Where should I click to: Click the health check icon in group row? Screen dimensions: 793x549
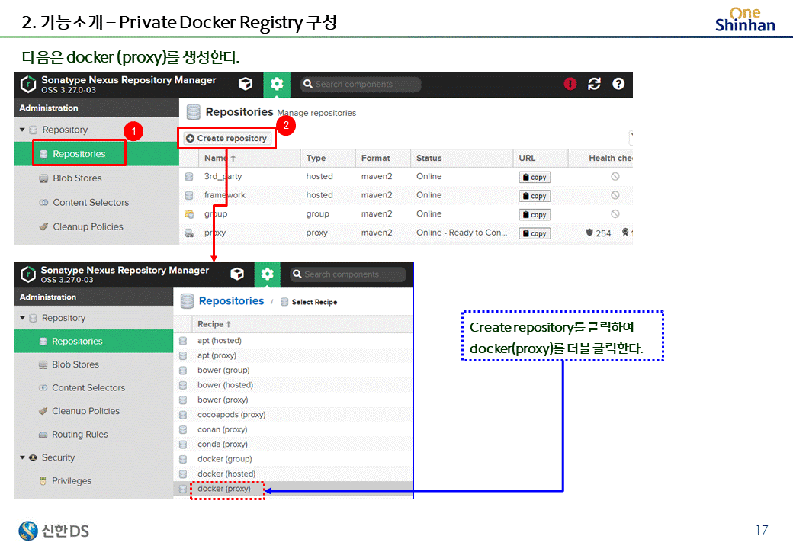(x=615, y=213)
